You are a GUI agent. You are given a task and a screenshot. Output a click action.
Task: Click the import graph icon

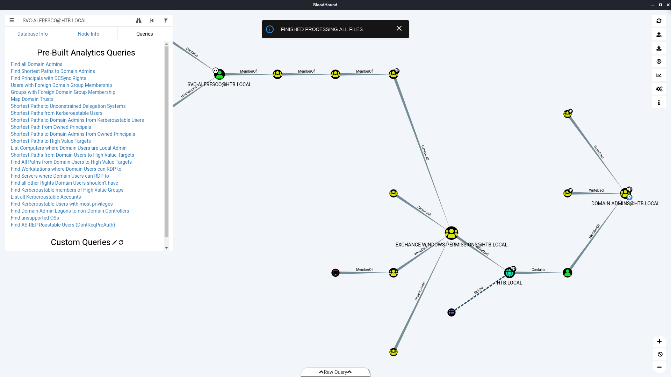(659, 48)
